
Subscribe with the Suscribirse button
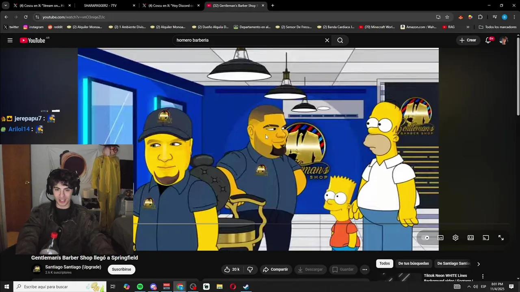(x=121, y=269)
